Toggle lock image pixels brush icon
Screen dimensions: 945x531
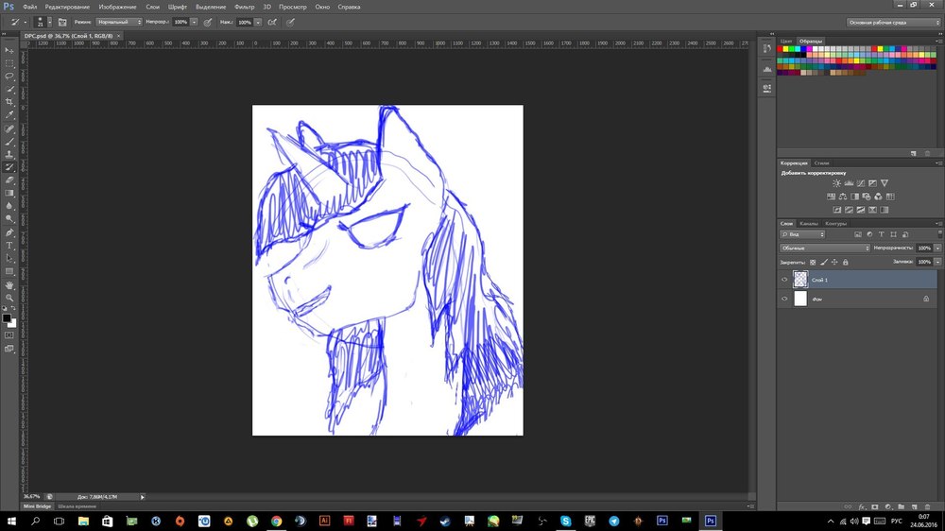[823, 262]
